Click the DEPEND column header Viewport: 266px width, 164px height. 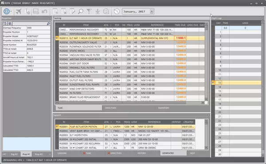tap(176, 122)
